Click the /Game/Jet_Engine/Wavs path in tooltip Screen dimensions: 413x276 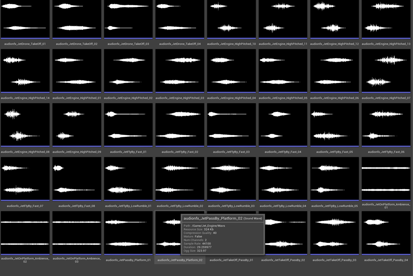pyautogui.click(x=208, y=226)
